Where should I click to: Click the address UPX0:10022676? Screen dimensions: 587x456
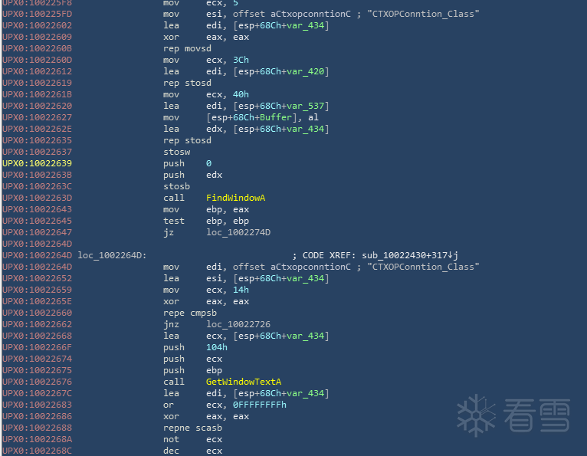(x=37, y=382)
